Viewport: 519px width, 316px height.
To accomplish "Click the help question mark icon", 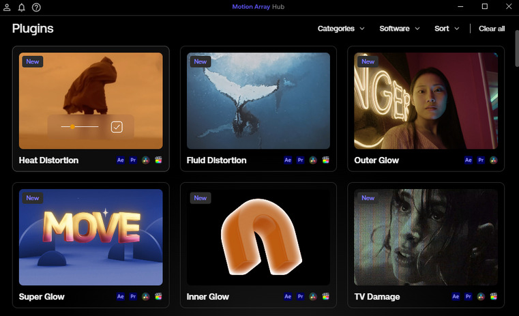I will [x=36, y=8].
